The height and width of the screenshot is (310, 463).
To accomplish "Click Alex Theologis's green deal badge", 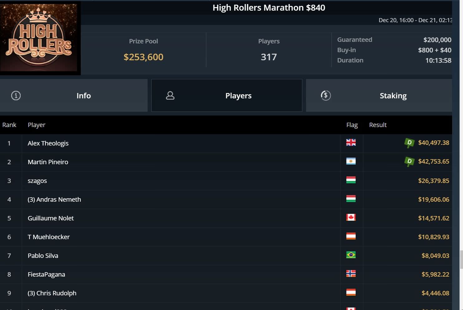I will pos(409,143).
